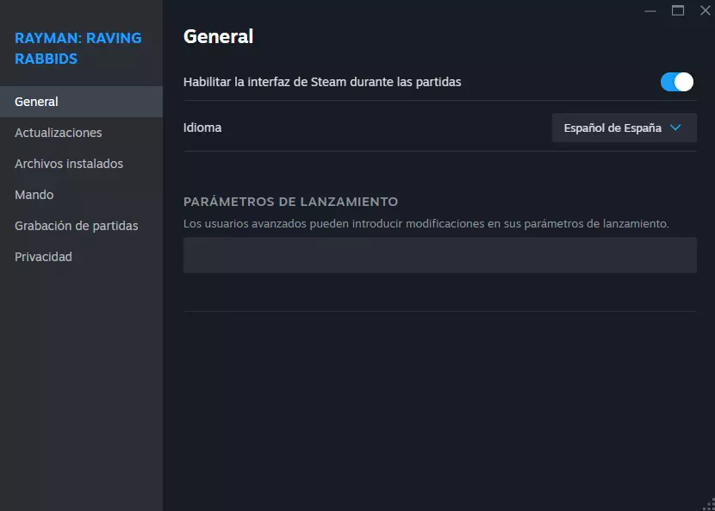Click the Parámetros de lanzamiento heading
Screen dimensions: 715x511
click(x=290, y=202)
